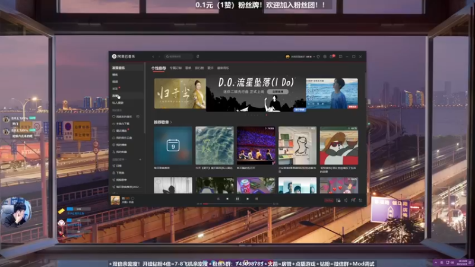Go back with the title bar arrow

pyautogui.click(x=153, y=56)
